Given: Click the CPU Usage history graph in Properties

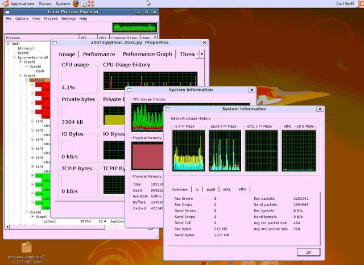Looking at the screenshot, I should pyautogui.click(x=150, y=81).
